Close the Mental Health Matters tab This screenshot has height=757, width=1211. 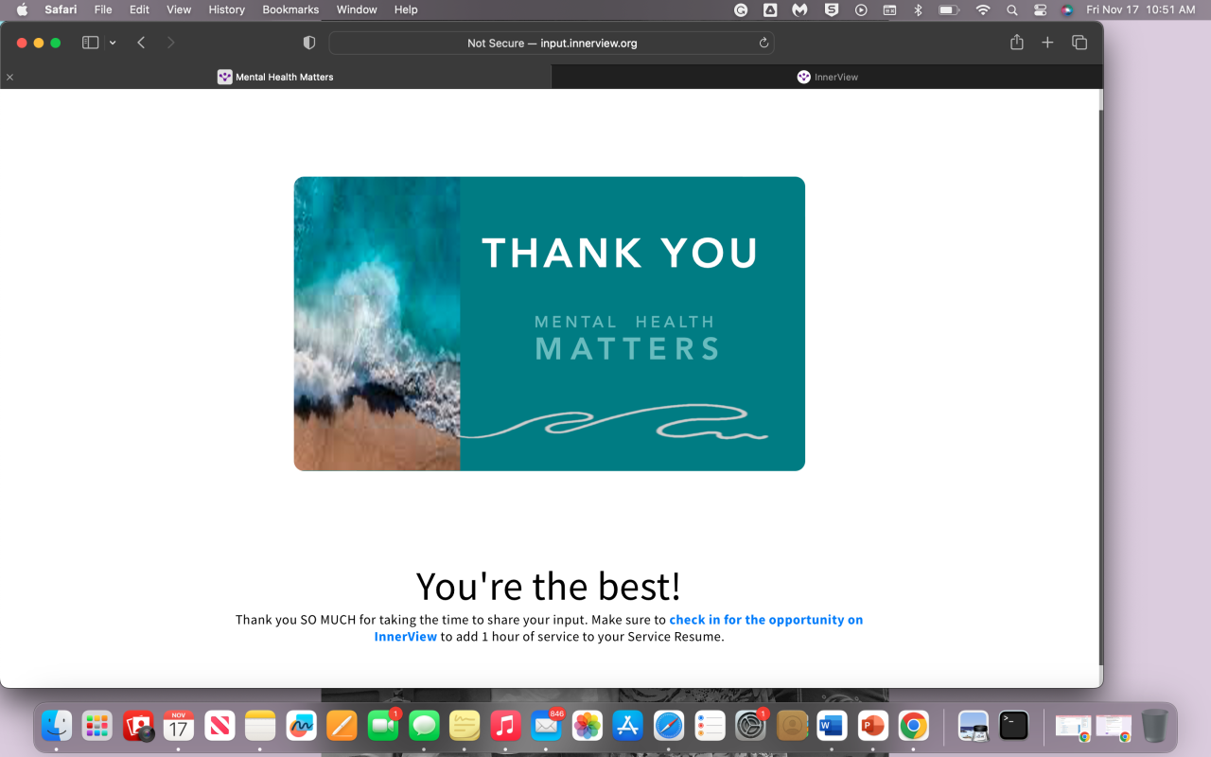tap(9, 77)
